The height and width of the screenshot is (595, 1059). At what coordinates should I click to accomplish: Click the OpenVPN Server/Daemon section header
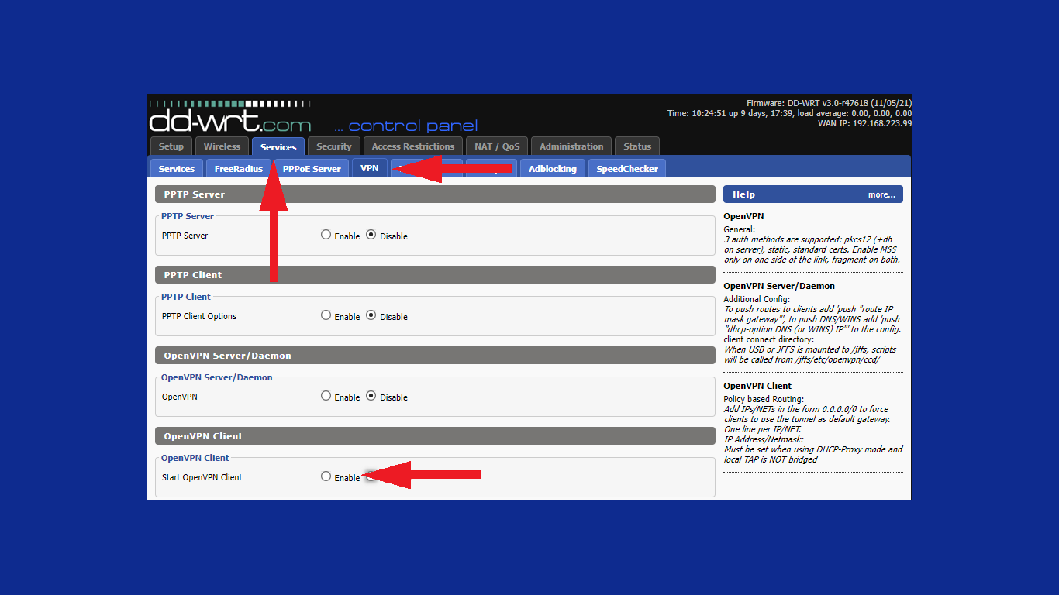(x=435, y=356)
